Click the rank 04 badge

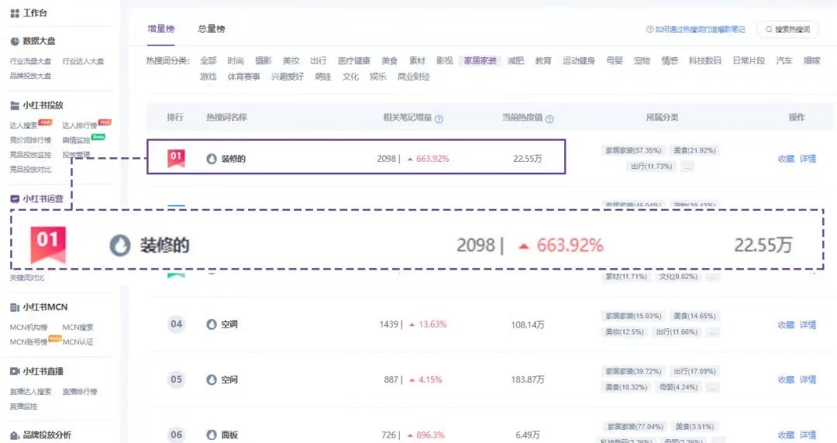(x=176, y=324)
